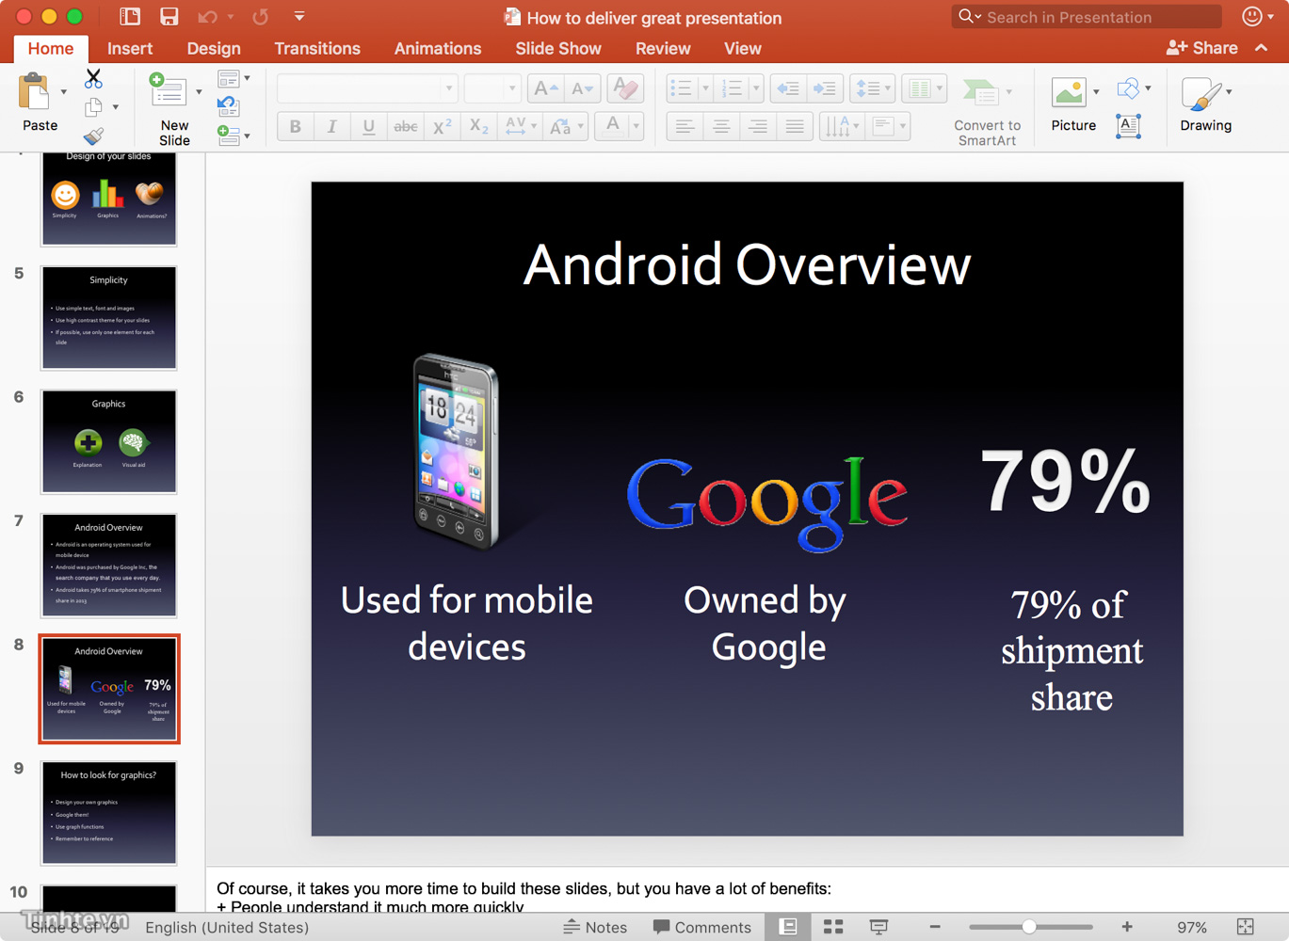Toggle Italic formatting
The image size is (1289, 941).
click(x=331, y=126)
